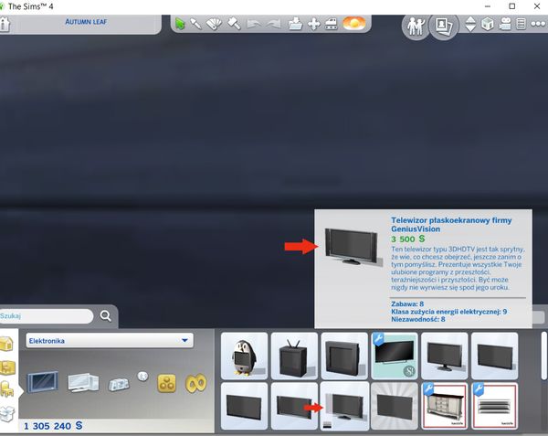The image size is (548, 436).
Task: Open the Elektronika category dropdown
Action: pos(110,341)
